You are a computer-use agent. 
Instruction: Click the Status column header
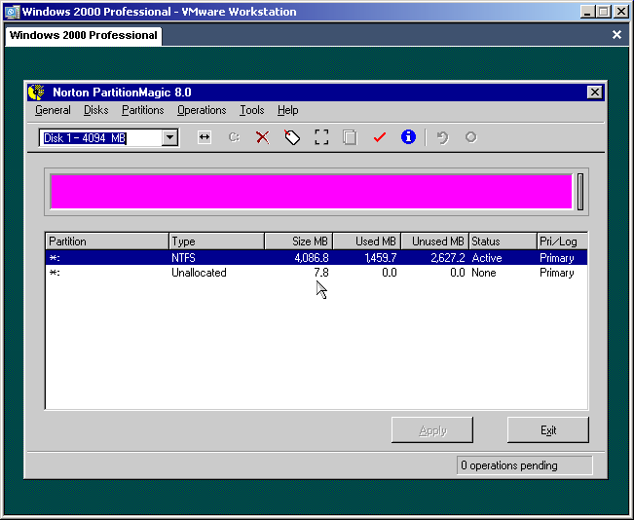[x=503, y=241]
